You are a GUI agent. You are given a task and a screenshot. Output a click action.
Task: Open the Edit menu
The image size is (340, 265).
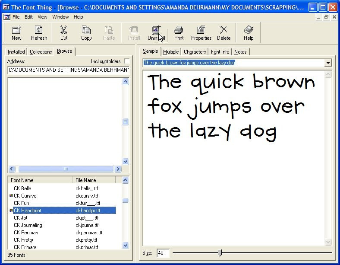(x=28, y=17)
